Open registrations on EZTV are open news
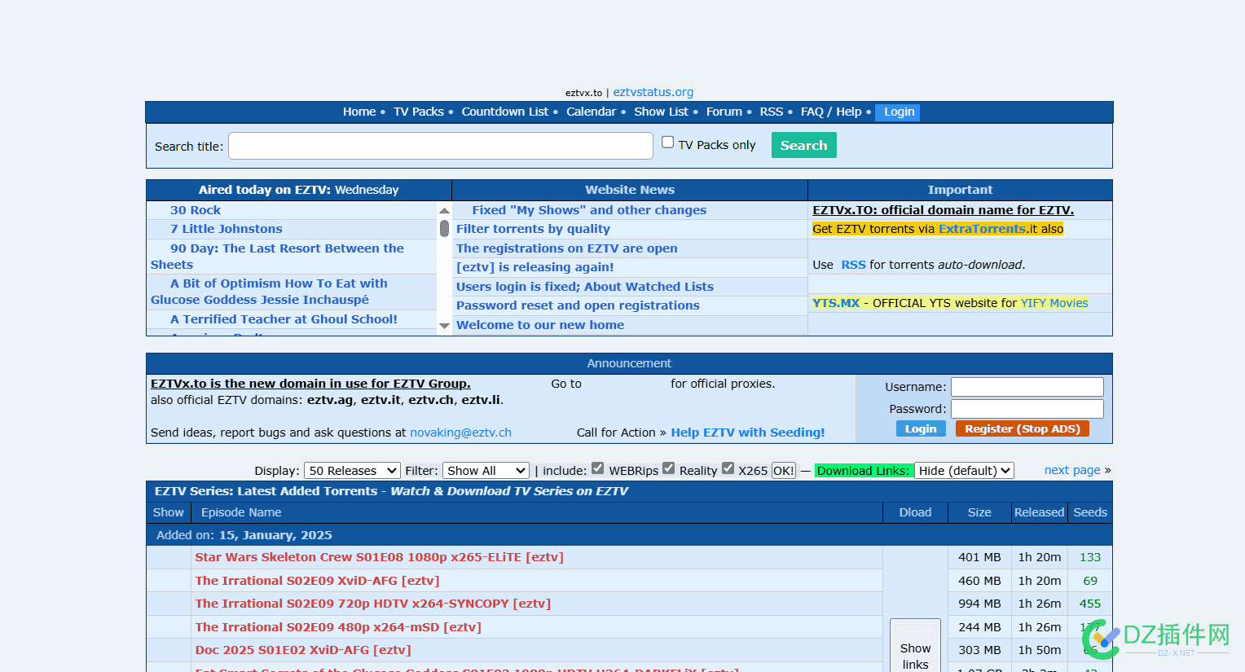This screenshot has width=1245, height=672. 566,248
